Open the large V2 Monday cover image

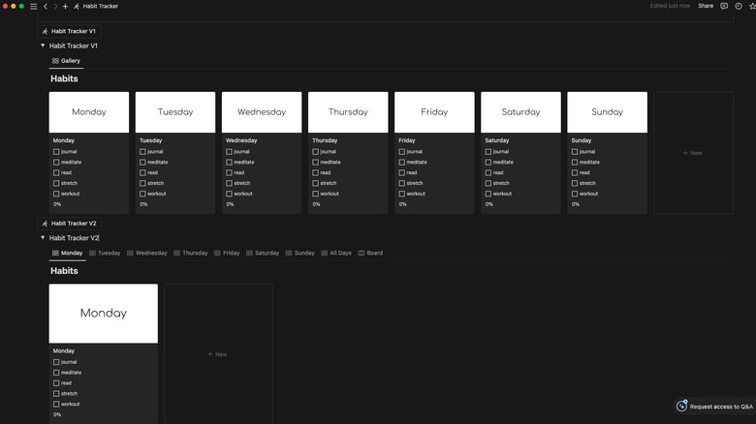tap(103, 314)
